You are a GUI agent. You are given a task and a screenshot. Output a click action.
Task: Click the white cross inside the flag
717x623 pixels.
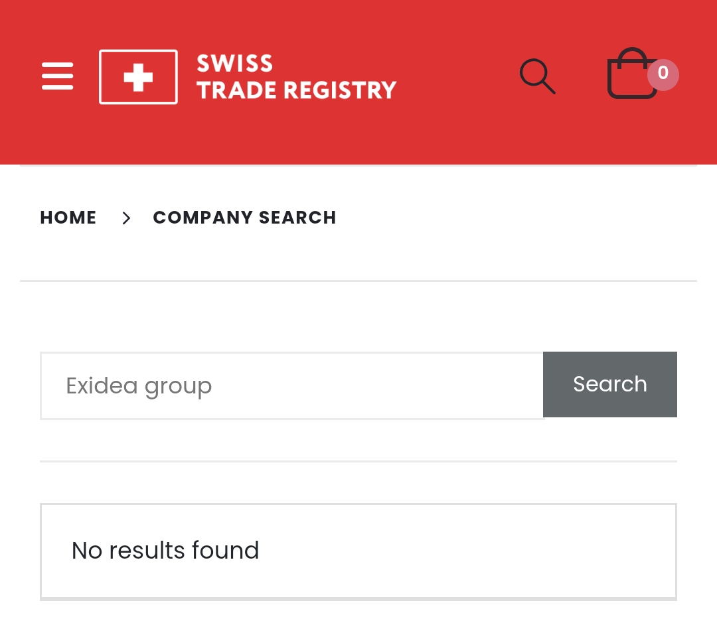pos(138,78)
